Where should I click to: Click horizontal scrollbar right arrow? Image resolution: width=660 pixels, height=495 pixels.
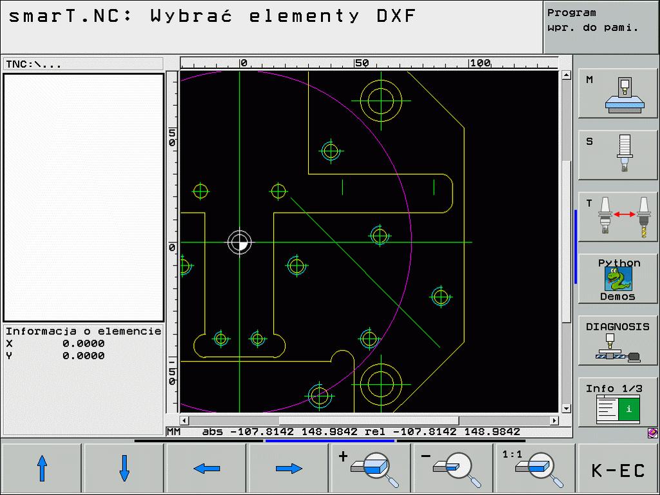pyautogui.click(x=554, y=420)
